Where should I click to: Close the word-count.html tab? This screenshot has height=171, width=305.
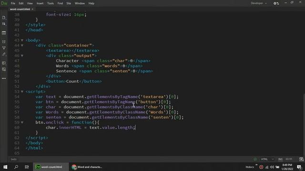[x=32, y=9]
